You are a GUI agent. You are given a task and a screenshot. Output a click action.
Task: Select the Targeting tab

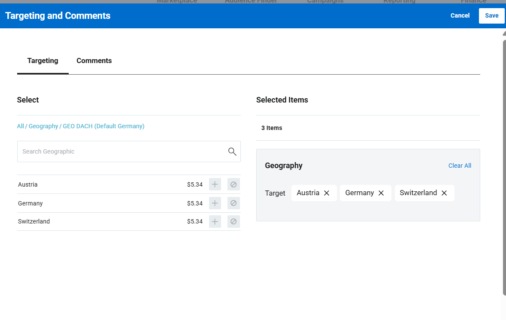[42, 61]
